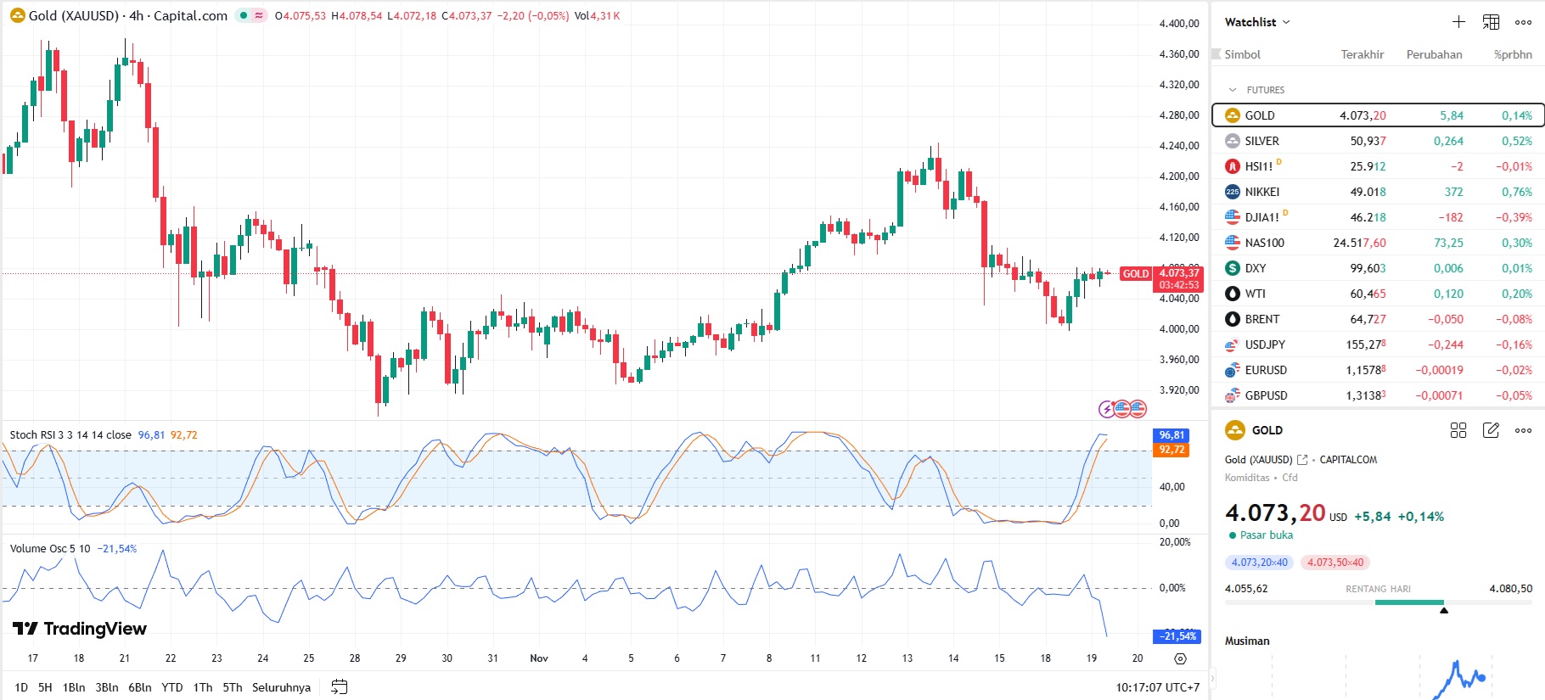Click the edit note icon in GOLD details

pyautogui.click(x=1491, y=430)
